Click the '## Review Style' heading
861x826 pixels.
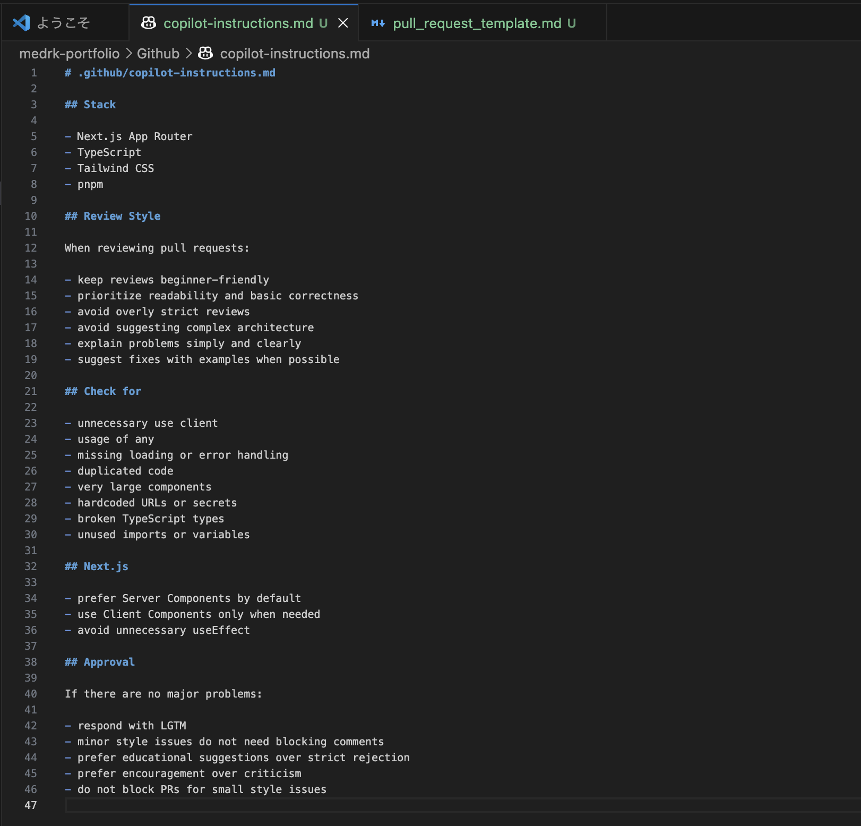(113, 216)
